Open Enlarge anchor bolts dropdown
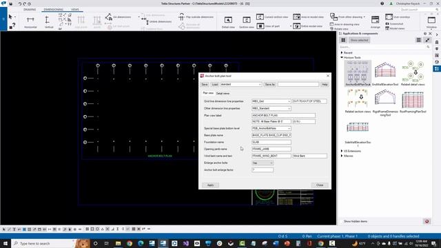The height and width of the screenshot is (248, 441). coord(263,163)
